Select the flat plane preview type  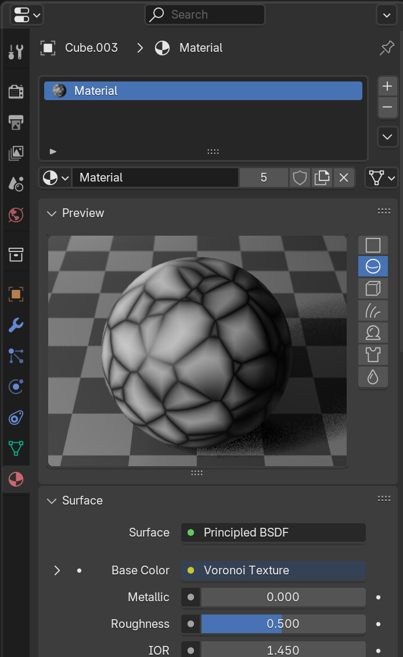coord(373,245)
